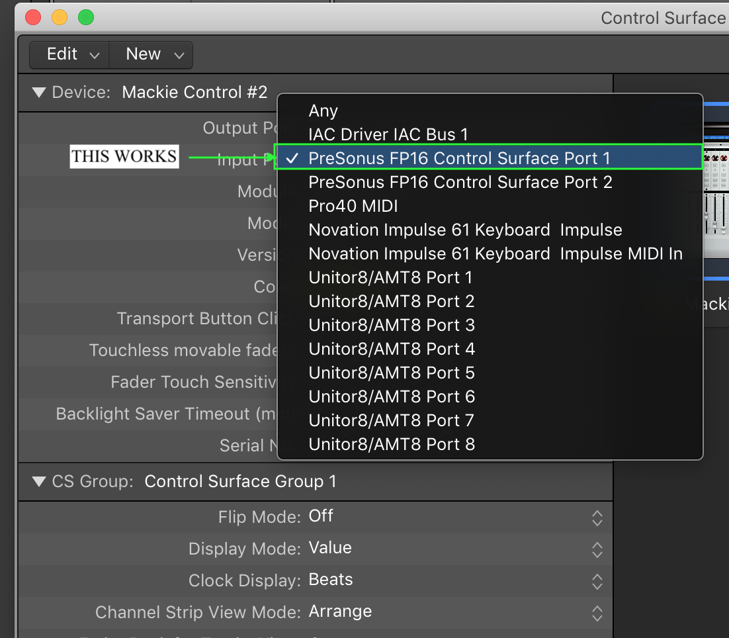This screenshot has width=729, height=638.
Task: Select PreSonus FP16 Control Surface Port 2
Action: point(490,182)
